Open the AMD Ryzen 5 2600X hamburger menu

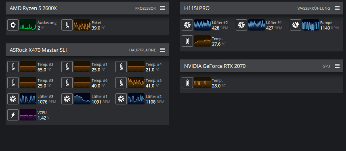(x=163, y=8)
